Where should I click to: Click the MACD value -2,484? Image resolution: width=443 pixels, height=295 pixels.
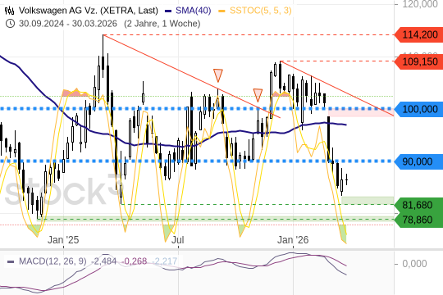click(103, 261)
